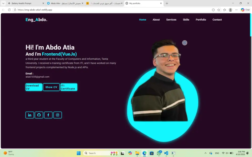Open WhatsApp from taskbar
The height and width of the screenshot is (157, 252).
click(159, 153)
